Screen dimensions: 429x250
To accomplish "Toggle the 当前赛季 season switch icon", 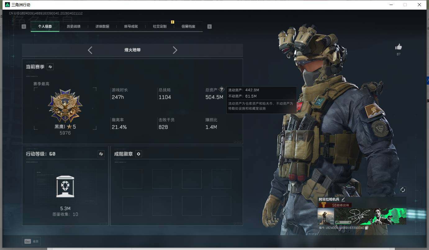I will 50,67.
